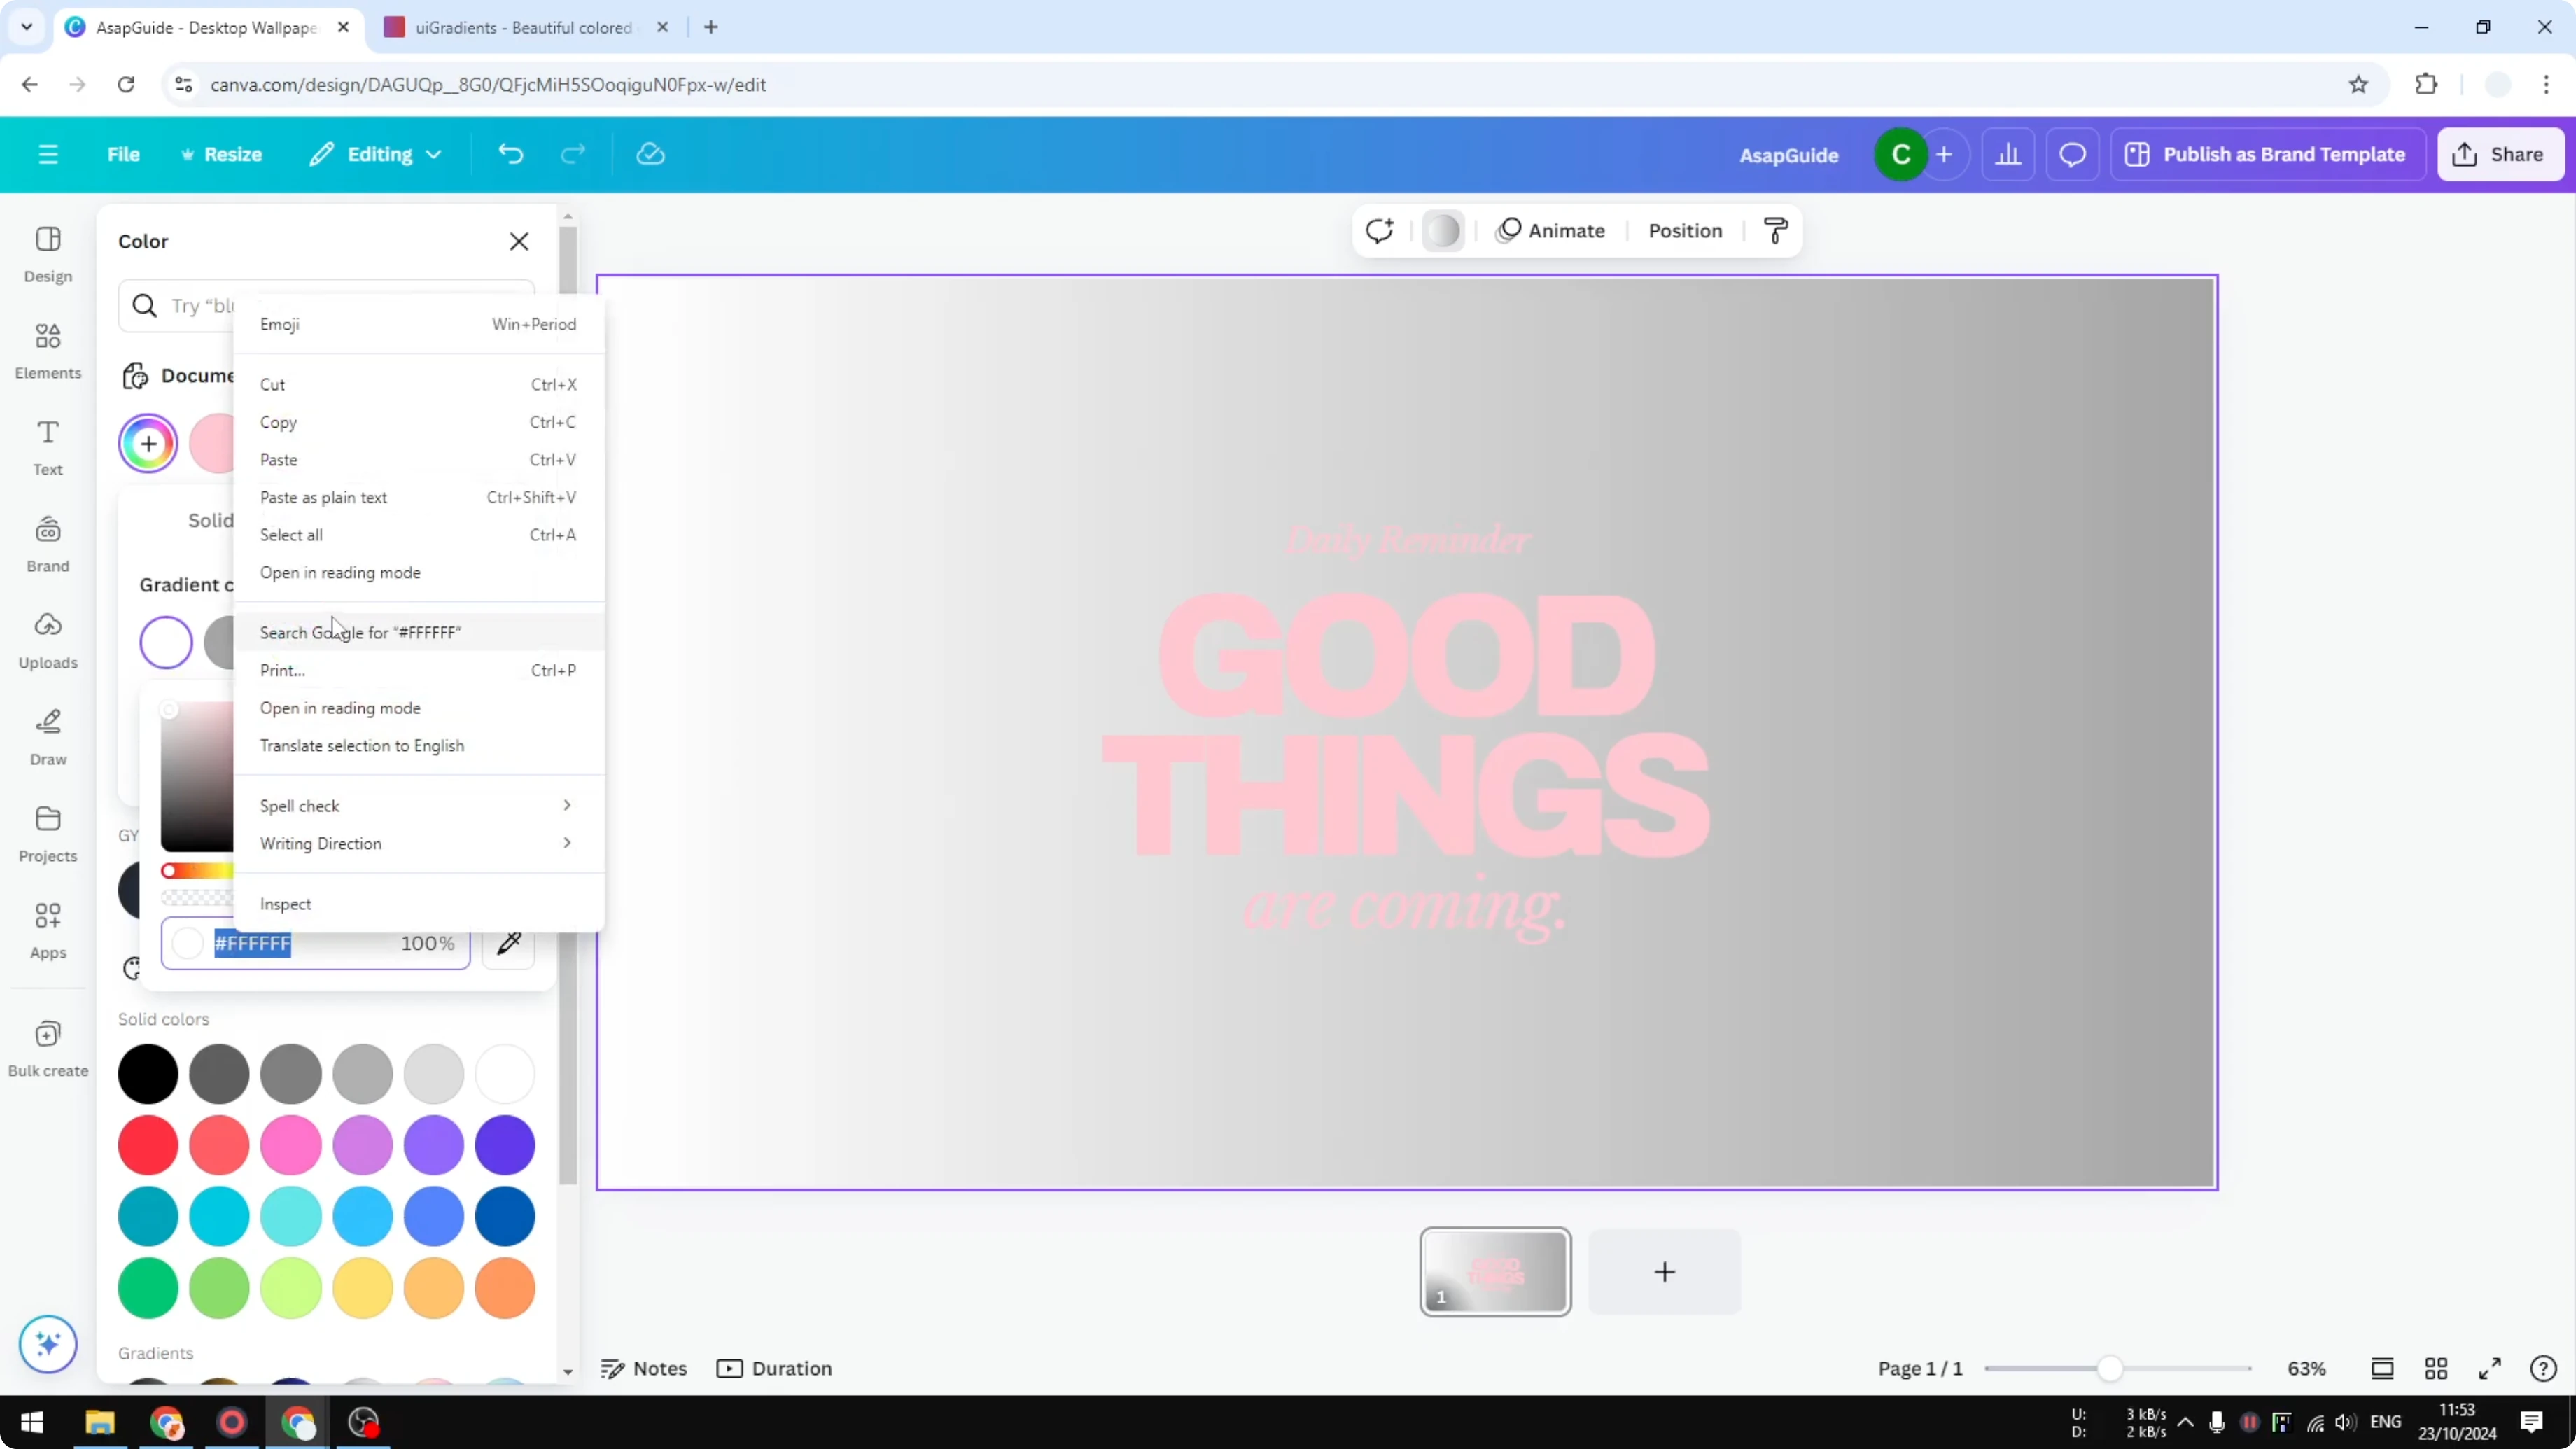Click the Resize button
Image resolution: width=2576 pixels, height=1449 pixels.
pyautogui.click(x=221, y=154)
